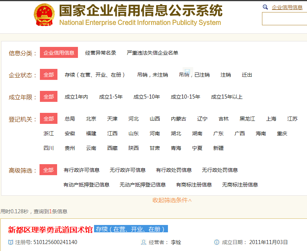Viewport: 307px width, 251px height.
Task: Choose 西藏 registration authority
Action: (112, 148)
